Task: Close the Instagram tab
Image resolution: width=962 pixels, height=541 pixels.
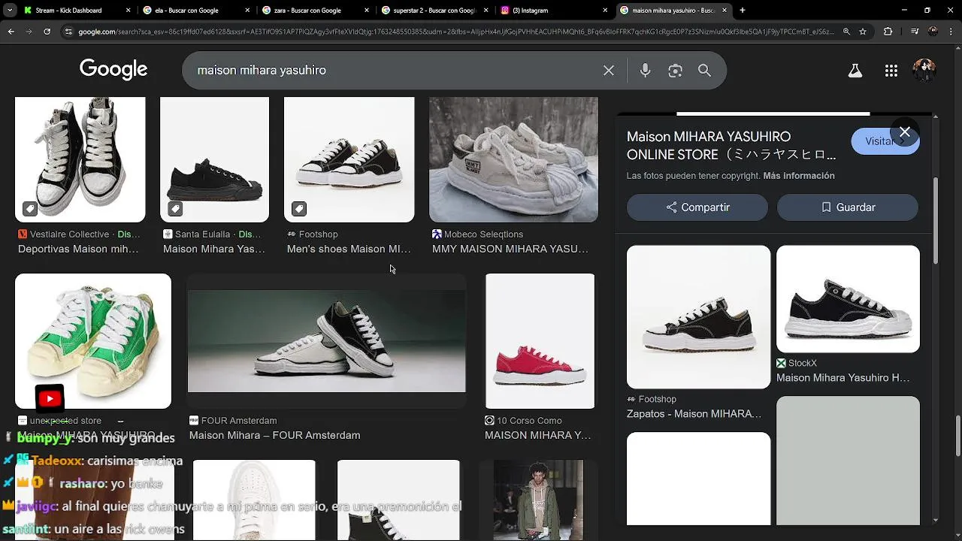Action: coord(605,11)
